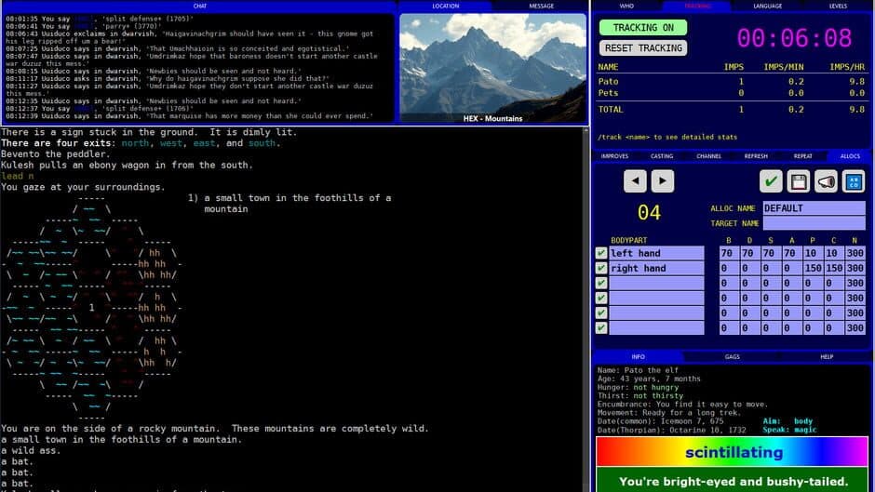875x492 pixels.
Task: Select the TRACKING tab
Action: [x=697, y=7]
